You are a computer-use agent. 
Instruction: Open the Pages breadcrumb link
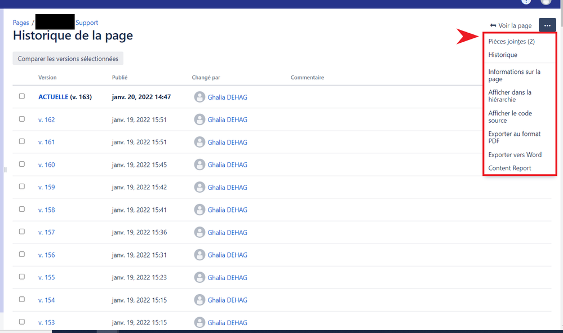(21, 23)
